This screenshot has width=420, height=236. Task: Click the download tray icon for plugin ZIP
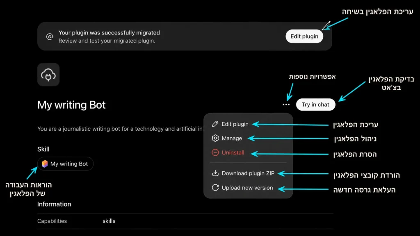pos(215,173)
